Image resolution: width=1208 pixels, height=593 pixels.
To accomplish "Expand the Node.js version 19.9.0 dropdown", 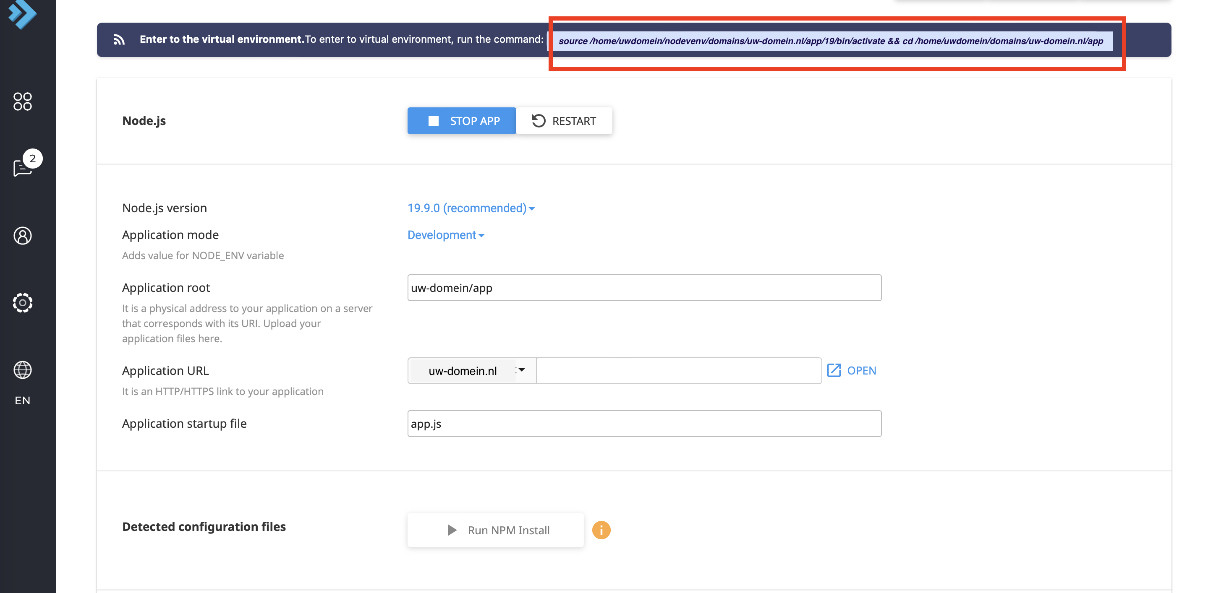I will click(471, 208).
